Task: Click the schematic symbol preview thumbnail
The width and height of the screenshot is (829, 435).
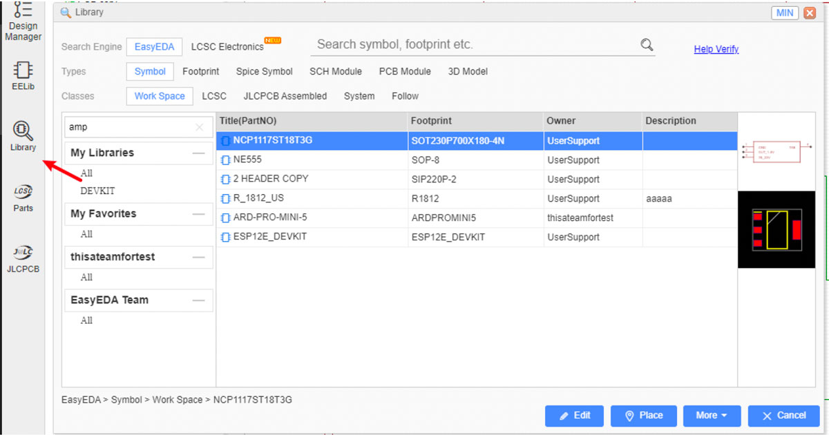Action: (x=776, y=151)
